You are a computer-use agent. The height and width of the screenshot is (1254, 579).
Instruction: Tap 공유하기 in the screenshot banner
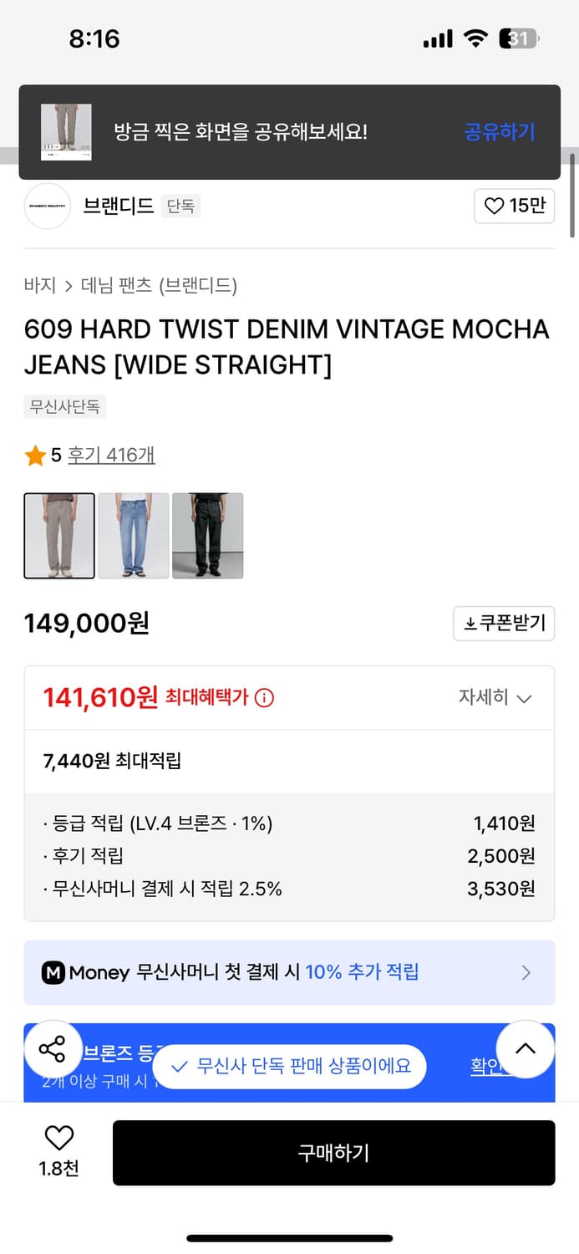tap(499, 132)
